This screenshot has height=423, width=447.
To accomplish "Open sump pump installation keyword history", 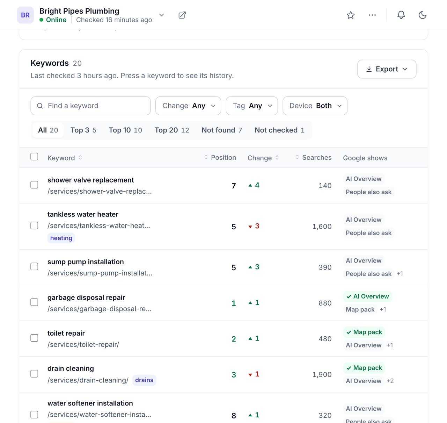I will pos(86,262).
